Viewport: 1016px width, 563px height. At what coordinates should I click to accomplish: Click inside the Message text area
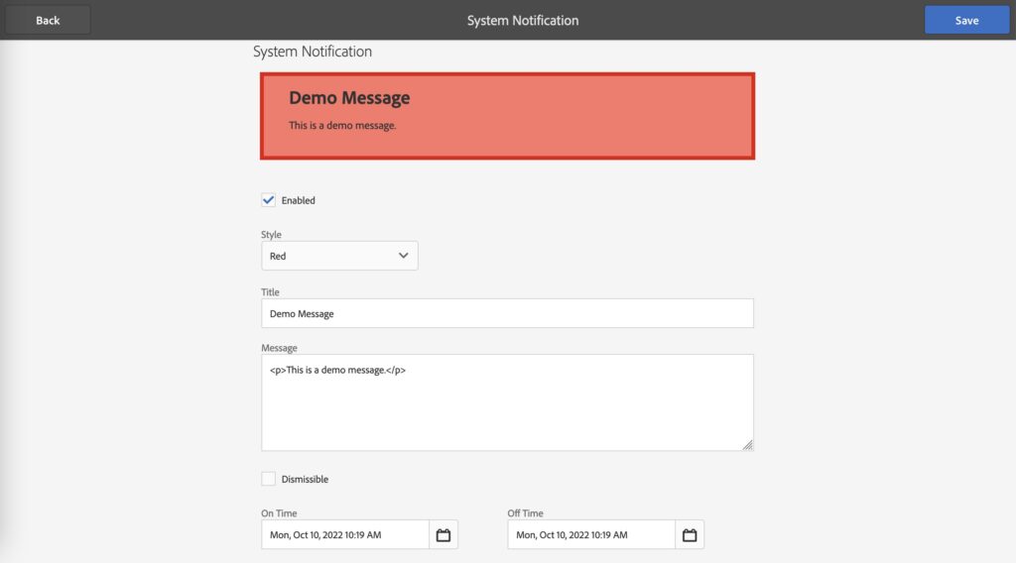pyautogui.click(x=507, y=402)
